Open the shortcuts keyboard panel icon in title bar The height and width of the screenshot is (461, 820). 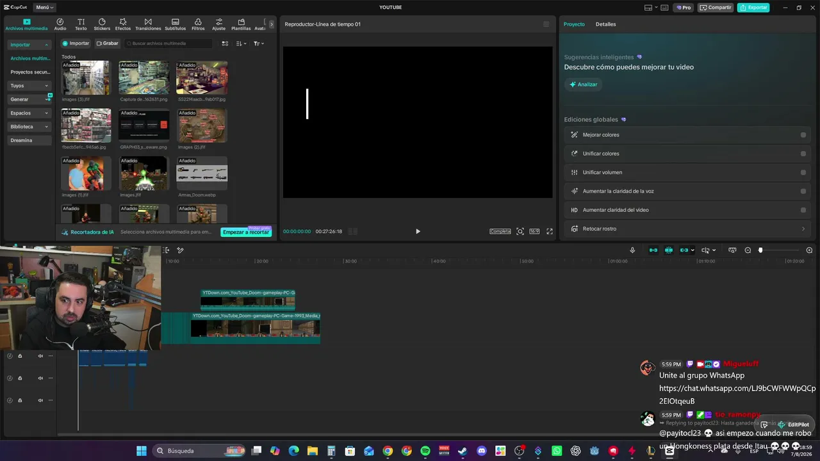coord(664,8)
